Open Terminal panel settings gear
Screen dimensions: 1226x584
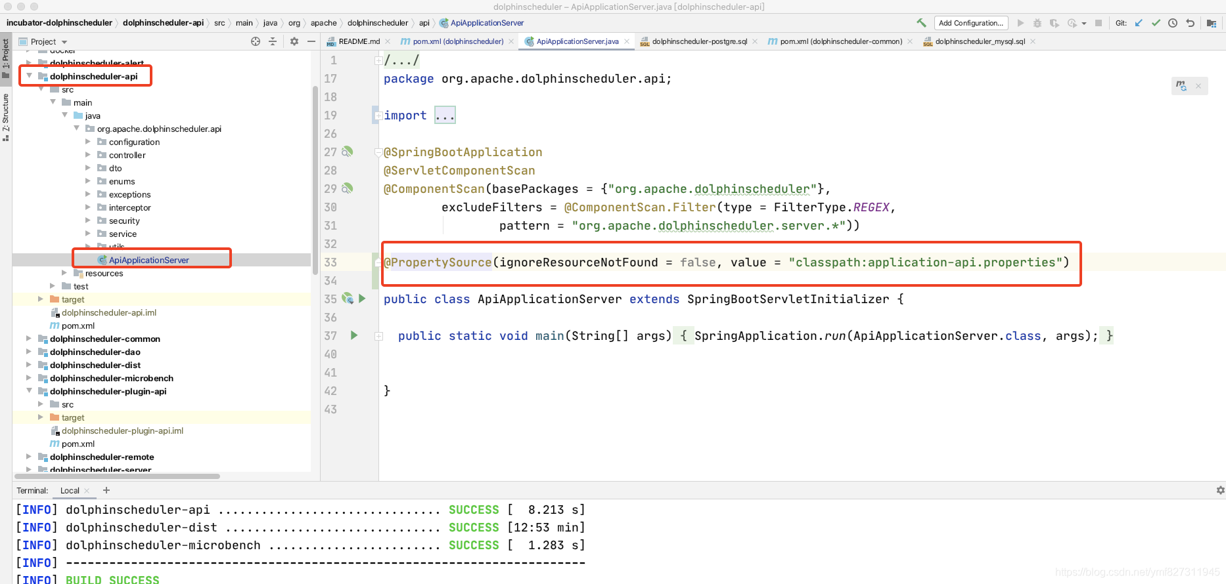(1220, 490)
